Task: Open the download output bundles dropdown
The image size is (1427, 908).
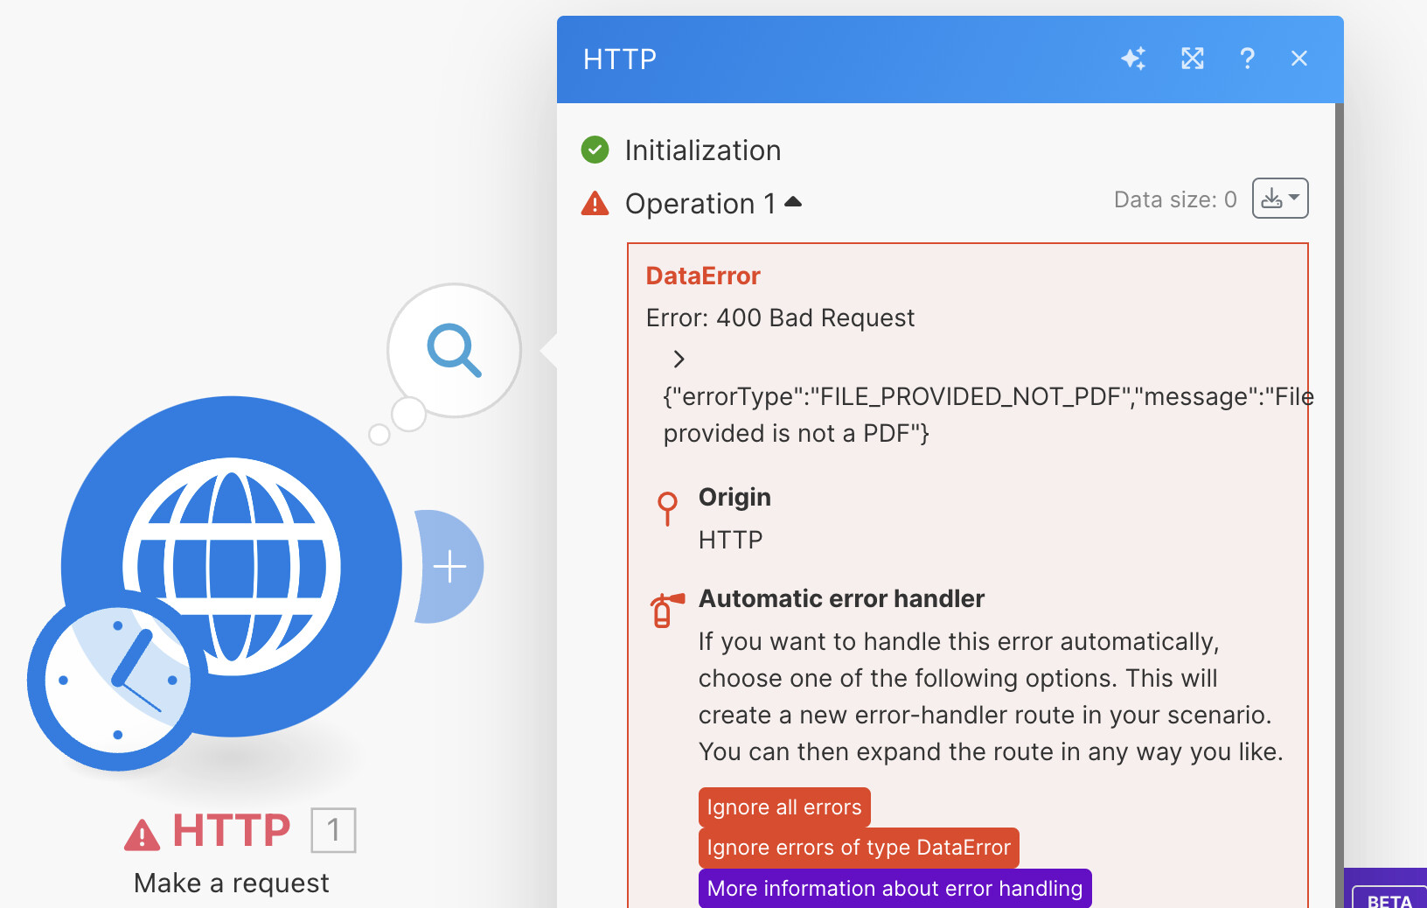Action: (1280, 199)
